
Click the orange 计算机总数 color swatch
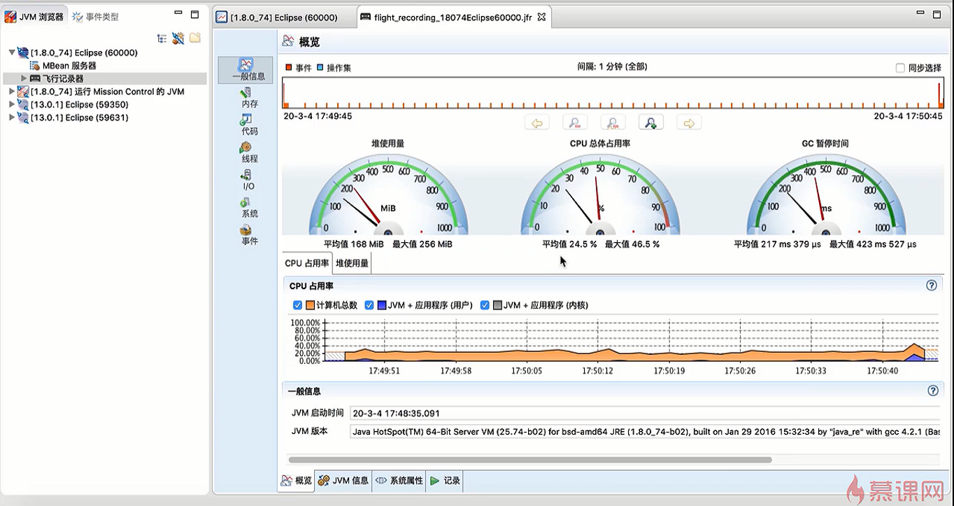[310, 305]
